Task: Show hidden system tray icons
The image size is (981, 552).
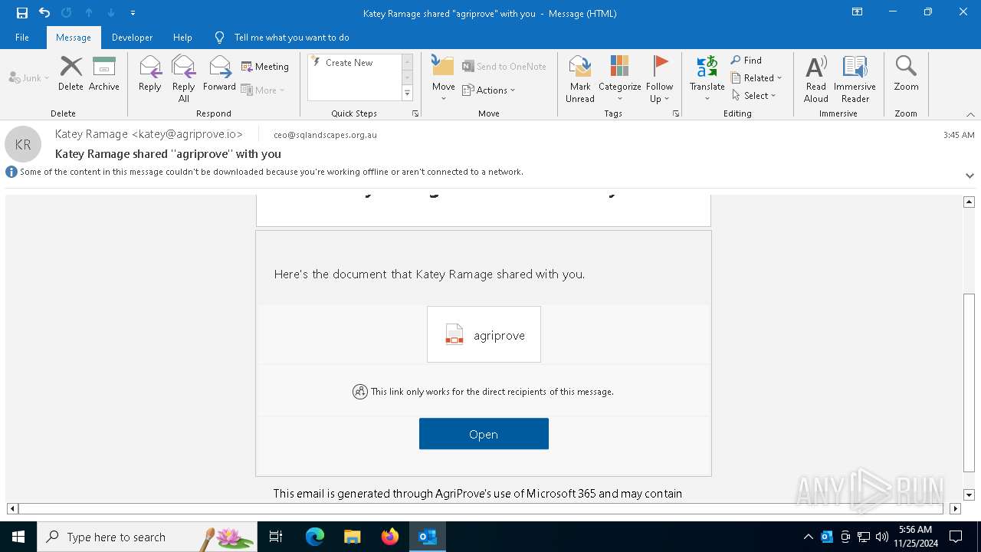Action: point(808,537)
